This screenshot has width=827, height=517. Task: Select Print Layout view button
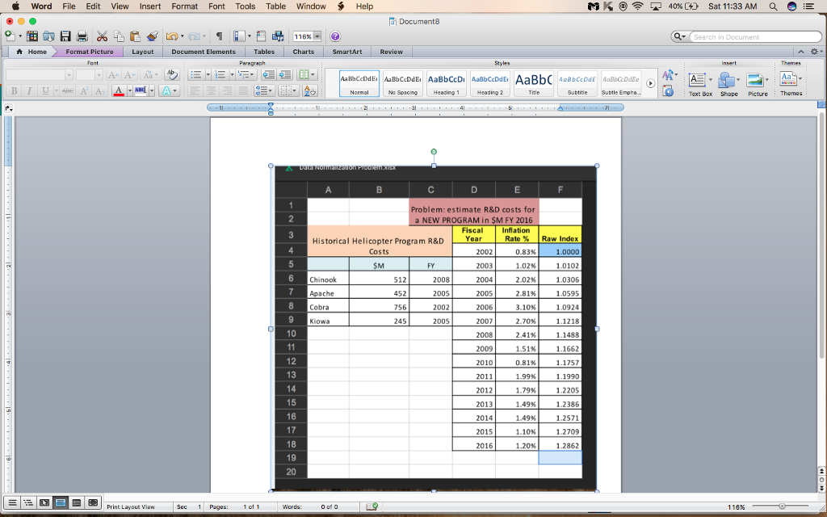[x=60, y=502]
